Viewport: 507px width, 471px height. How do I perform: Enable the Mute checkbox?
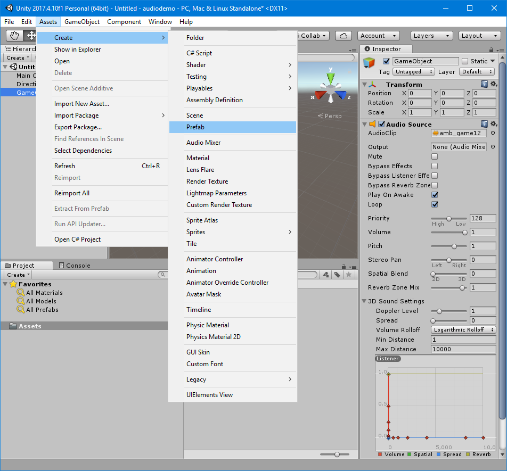[435, 156]
